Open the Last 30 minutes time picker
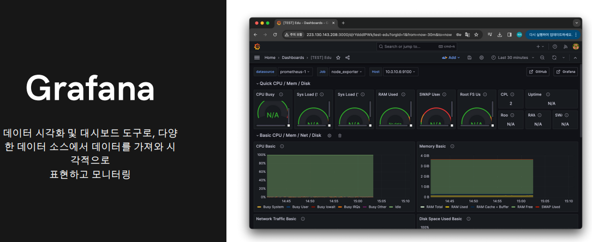 [x=512, y=58]
